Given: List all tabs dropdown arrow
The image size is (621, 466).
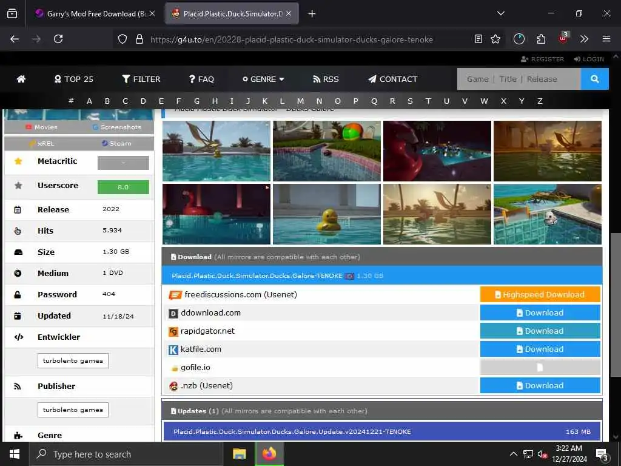Looking at the screenshot, I should (x=500, y=13).
